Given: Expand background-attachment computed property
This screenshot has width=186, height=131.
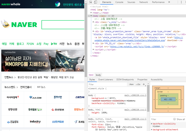Looking at the screenshot, I should [x=152, y=129].
